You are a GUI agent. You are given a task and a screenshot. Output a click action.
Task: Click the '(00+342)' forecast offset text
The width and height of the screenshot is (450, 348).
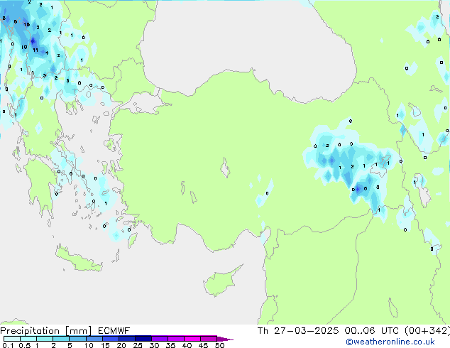tap(427, 331)
